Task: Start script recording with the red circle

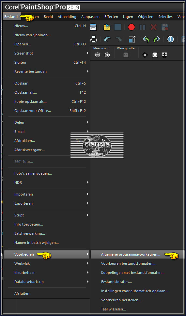Action: click(x=132, y=27)
